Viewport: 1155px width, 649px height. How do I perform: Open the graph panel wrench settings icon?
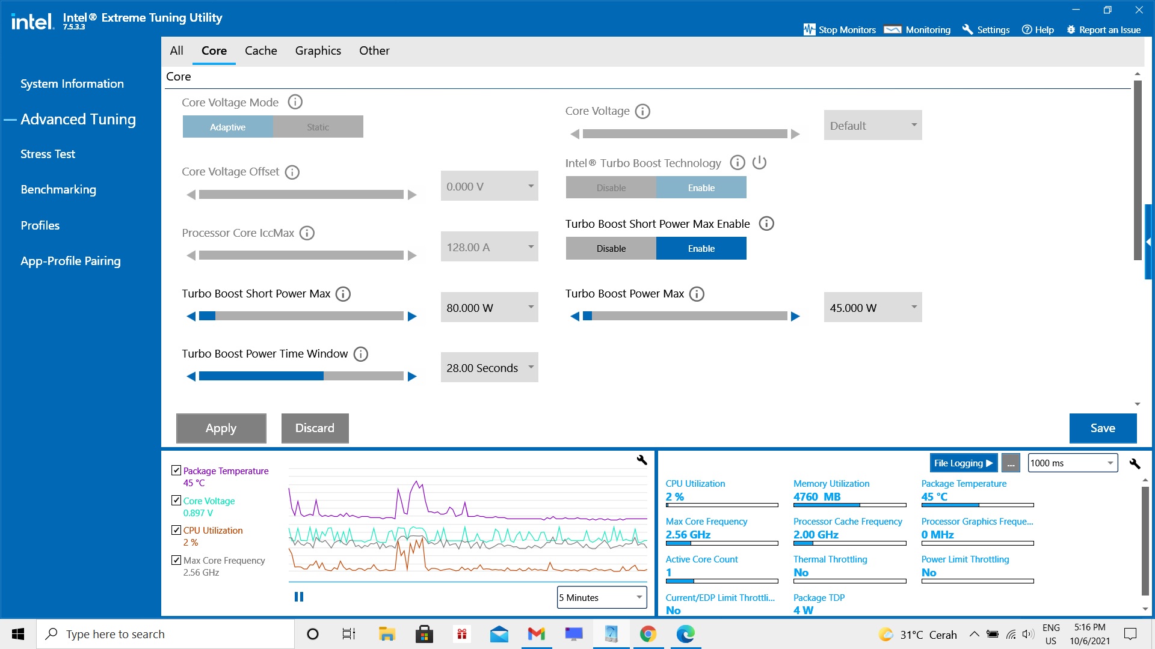pos(642,460)
